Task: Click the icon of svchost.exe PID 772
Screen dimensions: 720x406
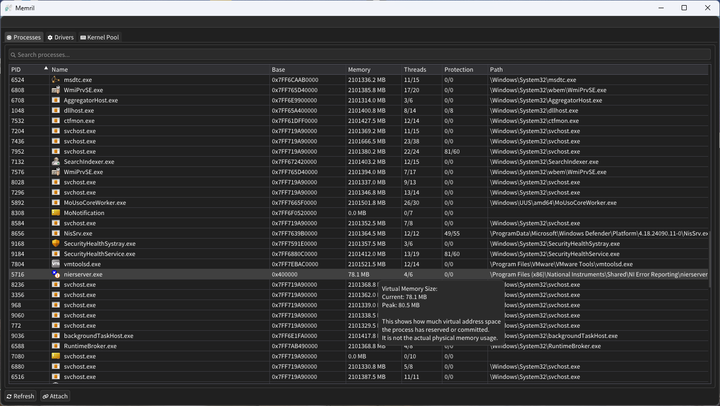Action: pos(56,326)
